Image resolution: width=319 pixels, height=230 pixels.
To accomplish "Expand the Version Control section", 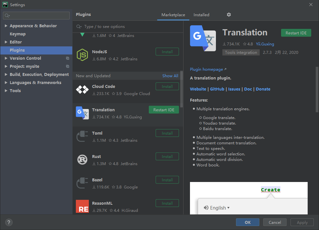I will pos(6,58).
